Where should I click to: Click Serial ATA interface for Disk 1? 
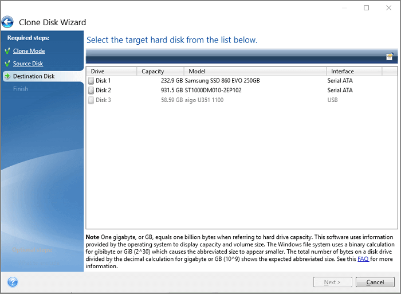[x=340, y=81]
